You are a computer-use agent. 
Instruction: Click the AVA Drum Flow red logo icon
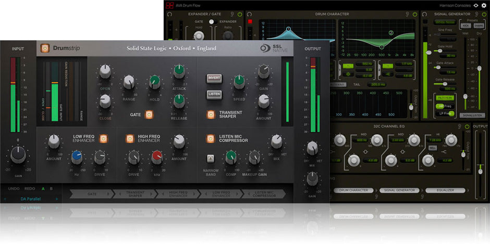169,5
